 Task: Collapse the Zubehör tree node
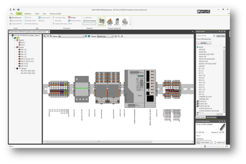14,40
